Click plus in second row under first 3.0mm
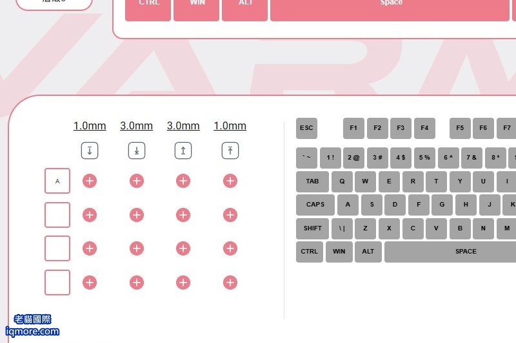 point(137,215)
